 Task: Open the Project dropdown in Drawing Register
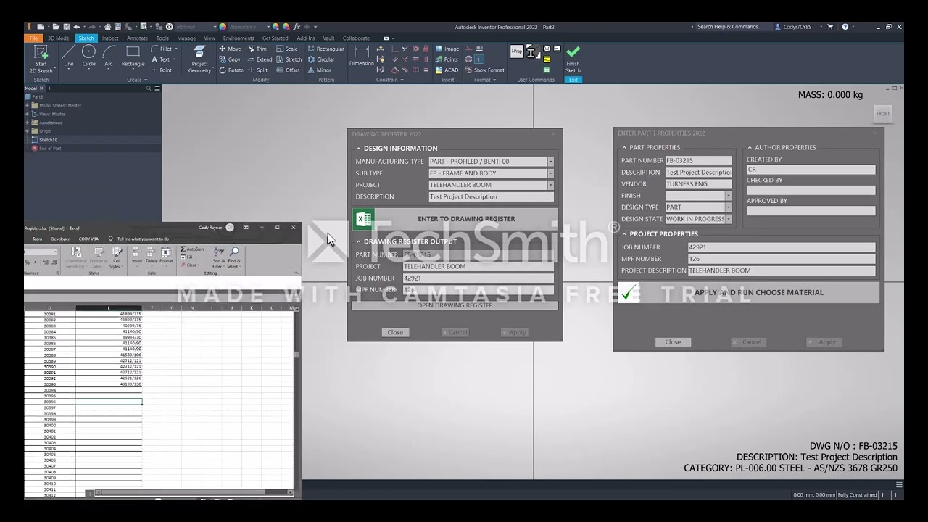pos(550,185)
